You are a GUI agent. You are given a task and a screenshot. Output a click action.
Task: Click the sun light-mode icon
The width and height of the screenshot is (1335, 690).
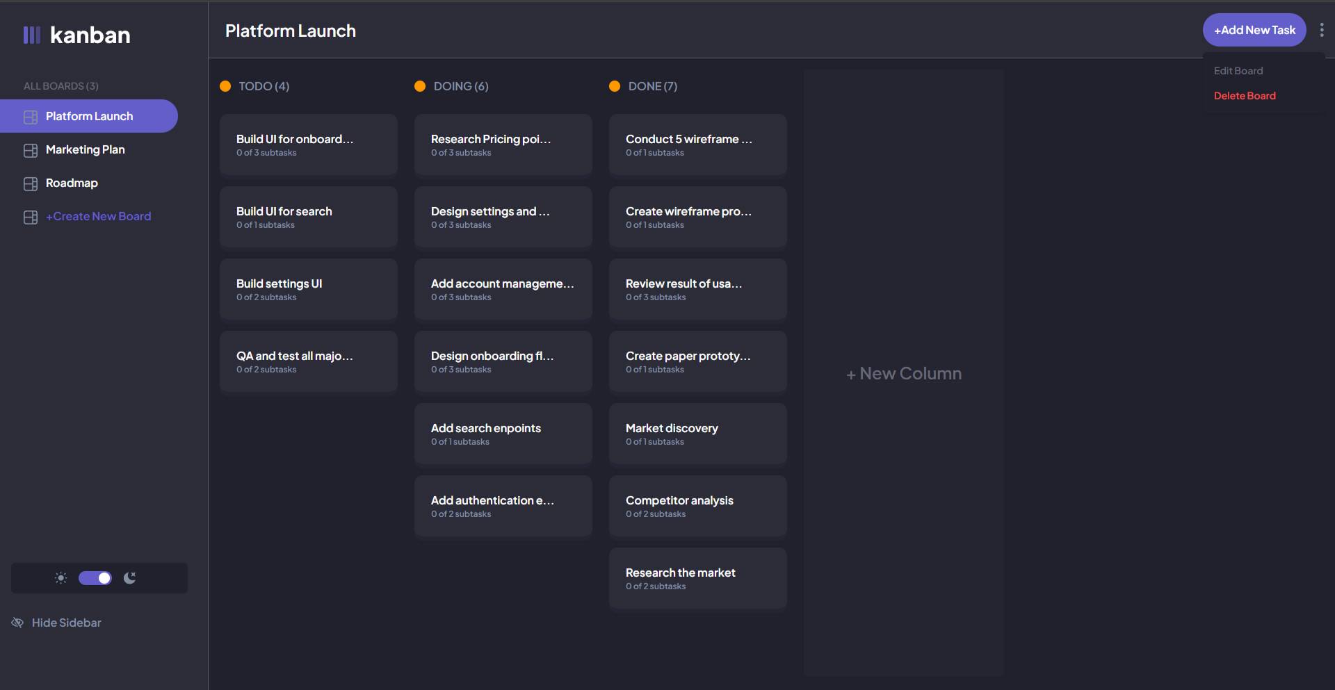(61, 578)
